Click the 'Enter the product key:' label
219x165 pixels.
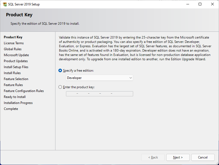click(79, 87)
